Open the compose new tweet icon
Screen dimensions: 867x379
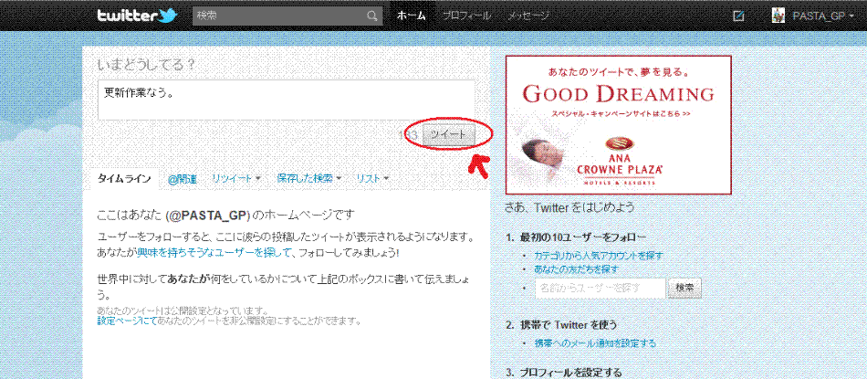(738, 16)
